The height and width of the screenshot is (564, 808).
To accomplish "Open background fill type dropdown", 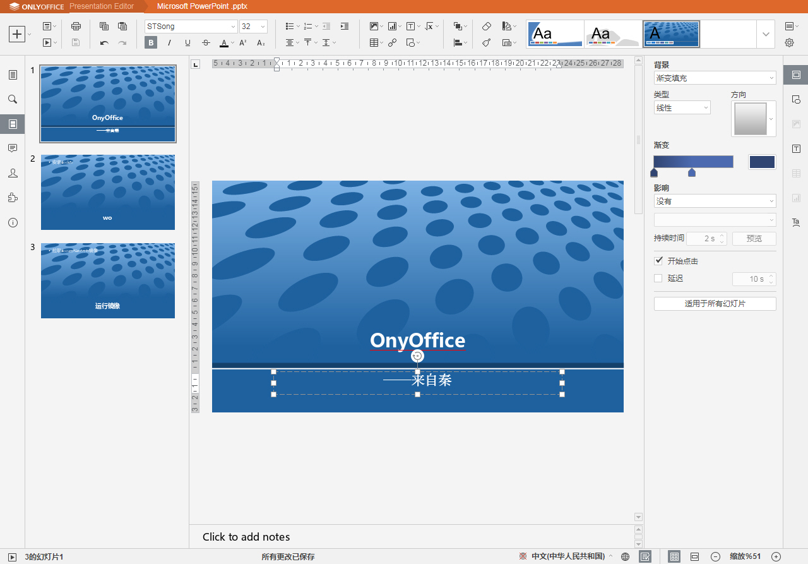I will [715, 78].
